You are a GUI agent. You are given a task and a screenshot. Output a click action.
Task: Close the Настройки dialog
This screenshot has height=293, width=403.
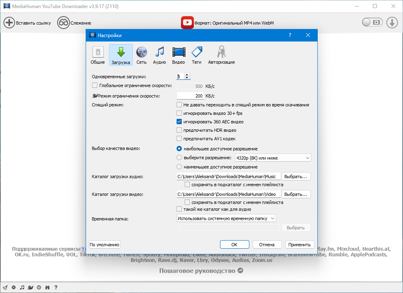point(308,35)
